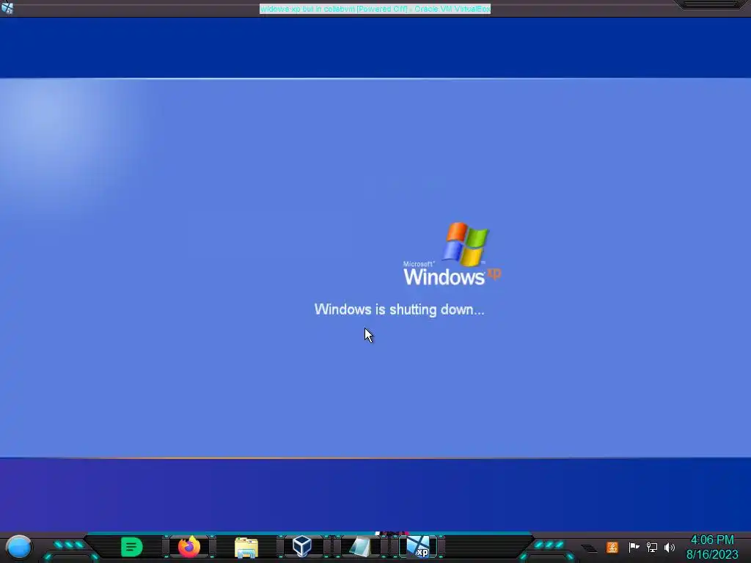Open the clock showing 4:06 PM
This screenshot has height=563, width=751.
(x=712, y=540)
